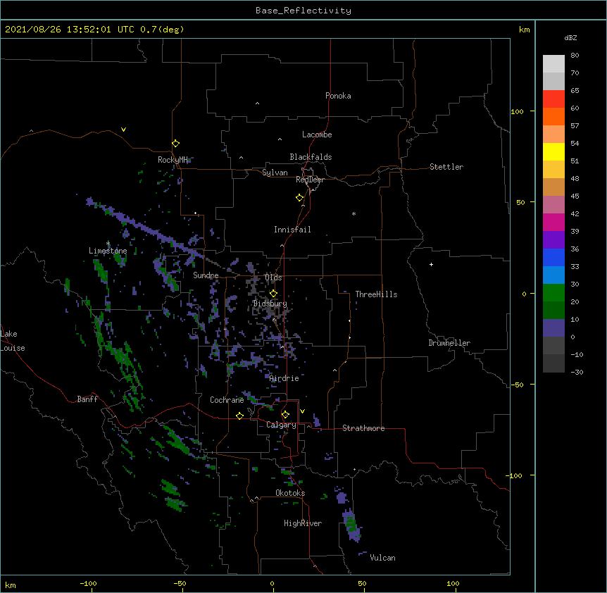Click the white plus marker north of Drumheller
The height and width of the screenshot is (593, 607).
[x=431, y=264]
